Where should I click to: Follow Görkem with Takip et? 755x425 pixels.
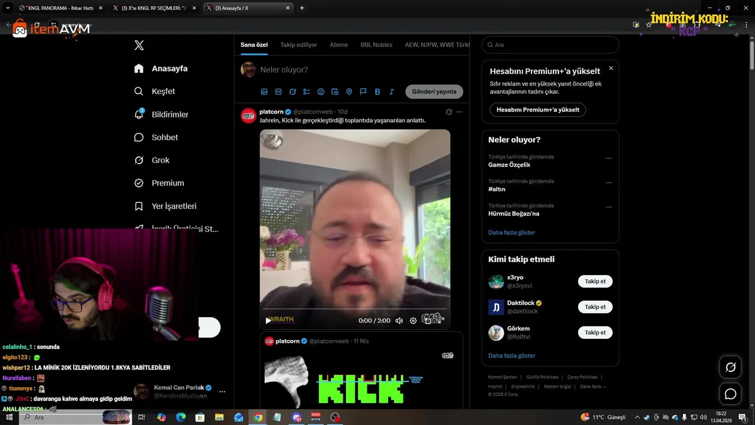(x=595, y=333)
